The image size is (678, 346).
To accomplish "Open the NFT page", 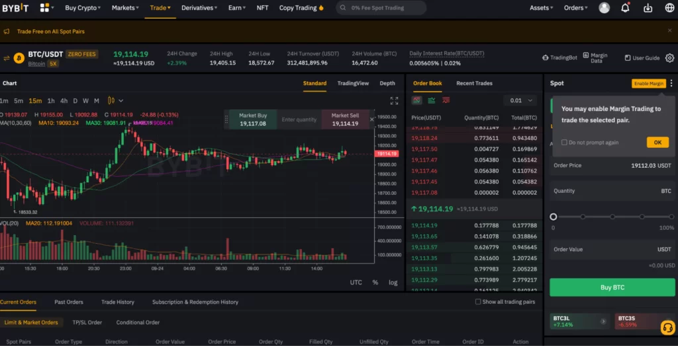I will pyautogui.click(x=262, y=8).
